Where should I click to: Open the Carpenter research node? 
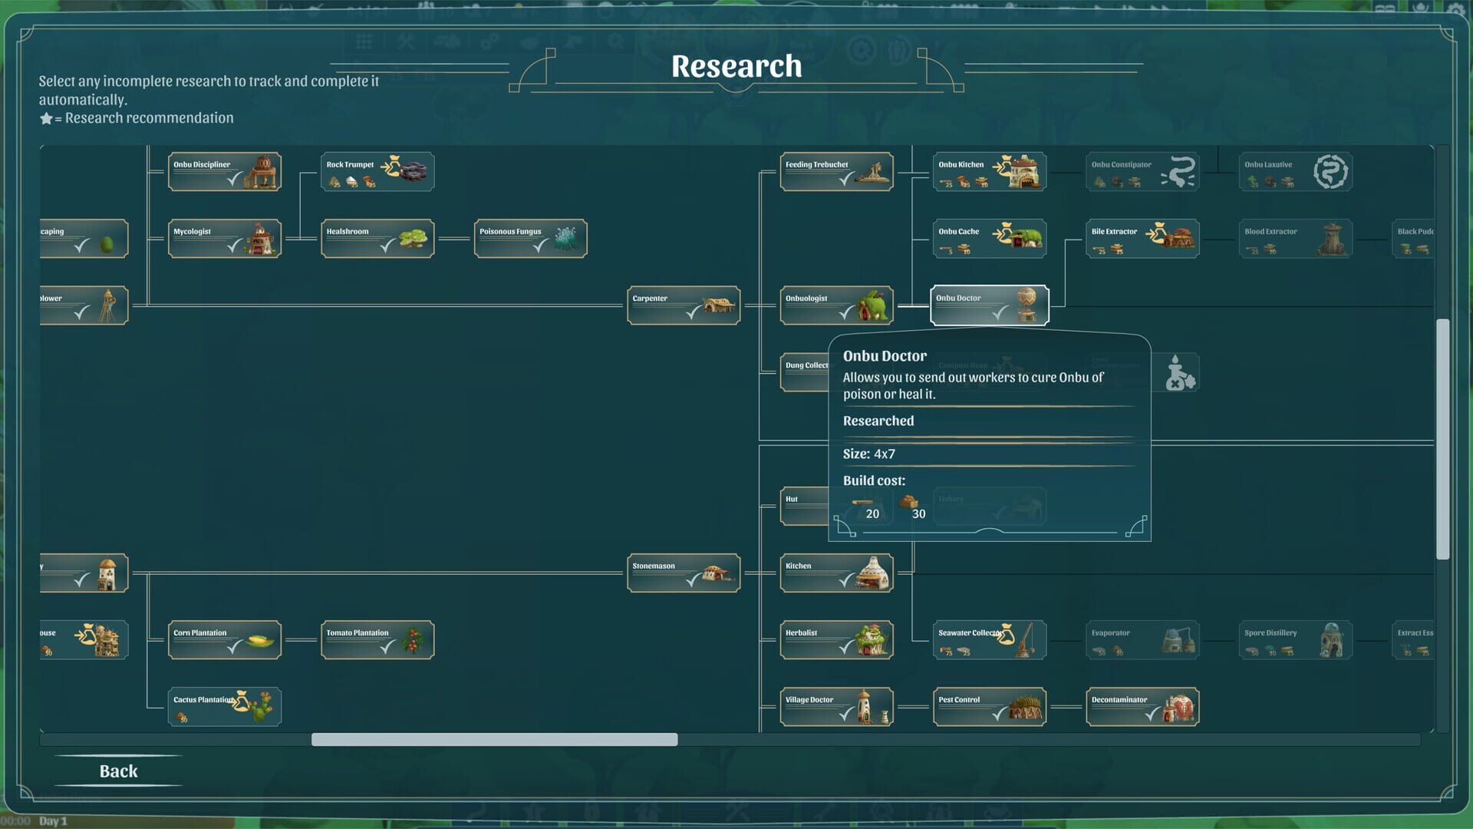683,305
